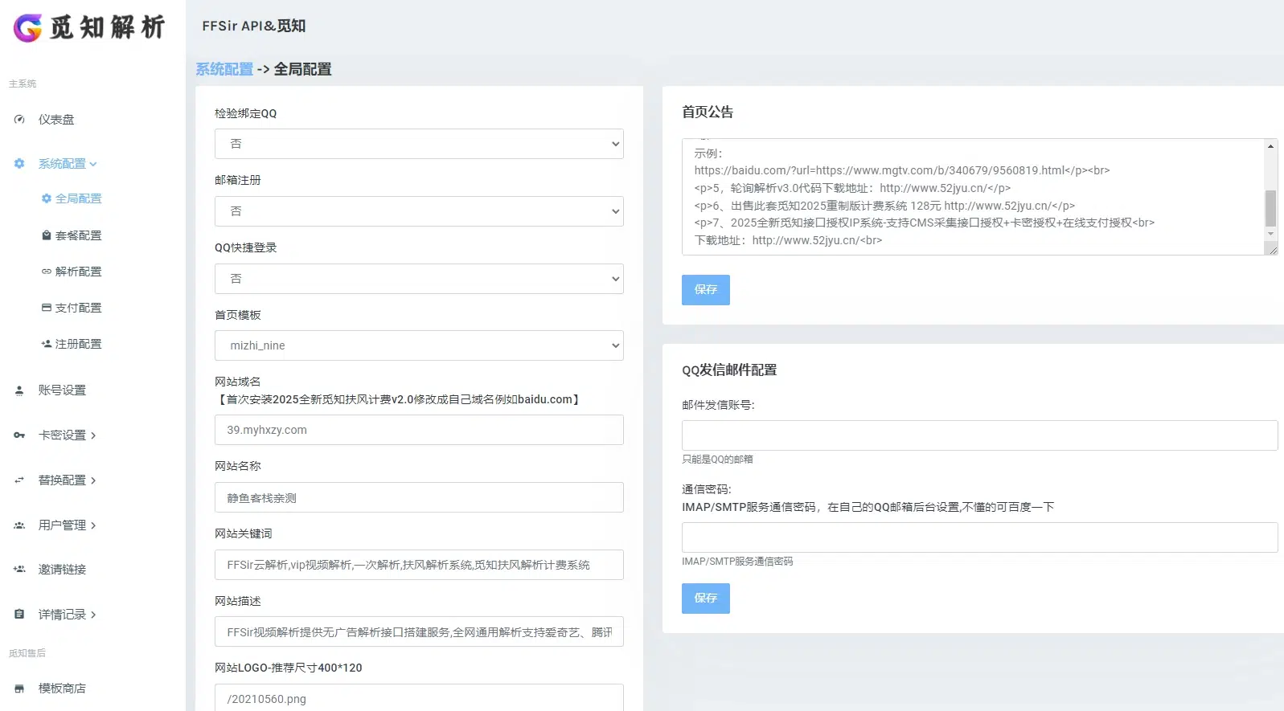Open the 首页模板 mizhi_nine dropdown
Image resolution: width=1284 pixels, height=711 pixels.
pos(419,345)
